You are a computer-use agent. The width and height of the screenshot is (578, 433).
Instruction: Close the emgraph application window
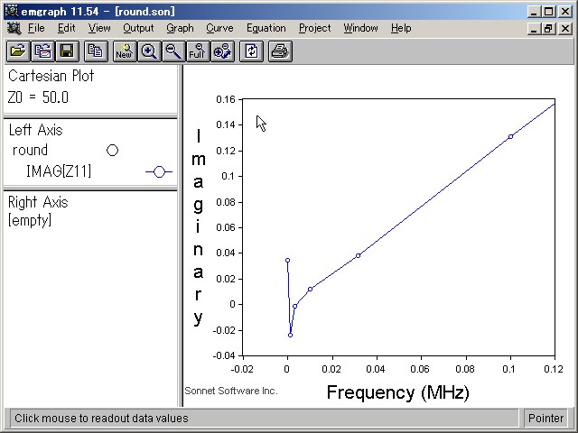click(565, 12)
